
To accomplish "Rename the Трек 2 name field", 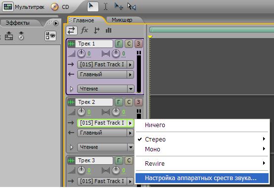I will click(x=94, y=102).
